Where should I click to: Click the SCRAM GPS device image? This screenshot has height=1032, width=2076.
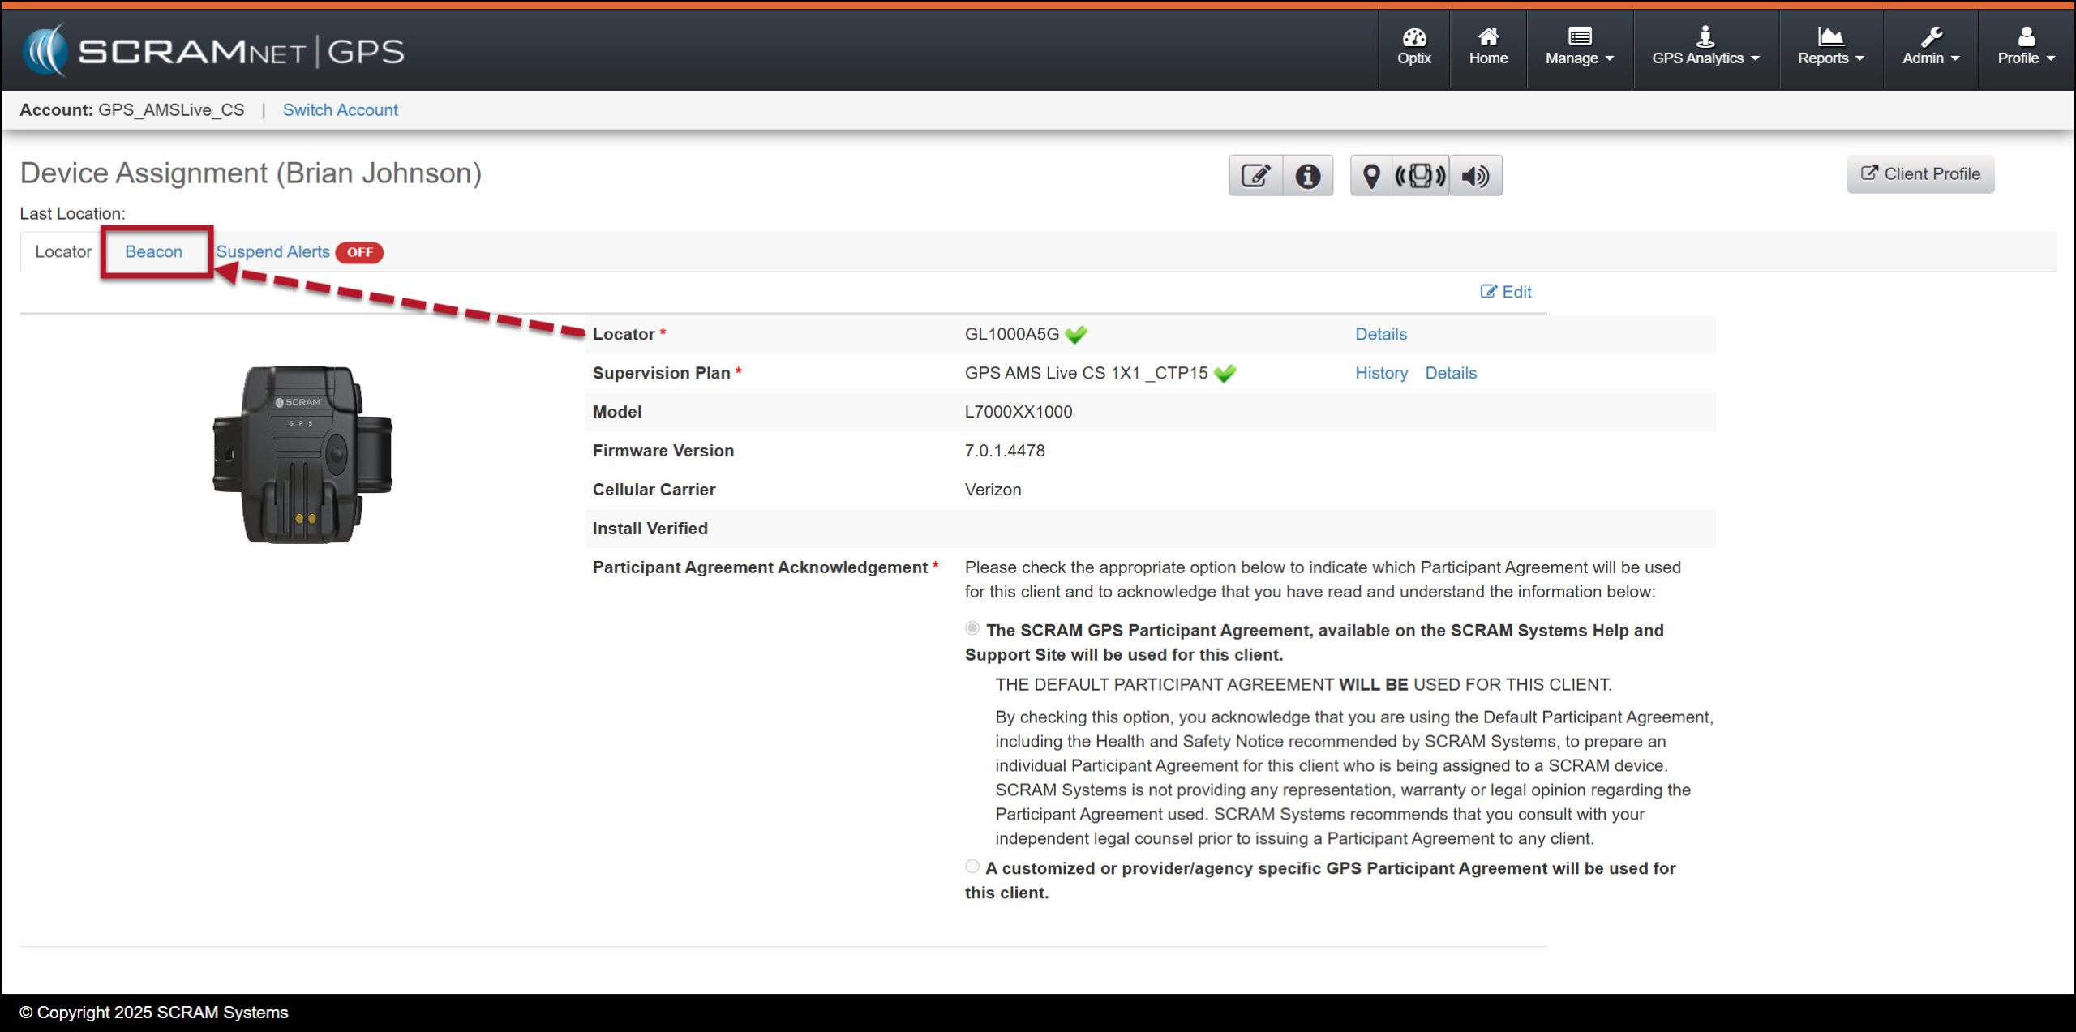click(x=302, y=454)
